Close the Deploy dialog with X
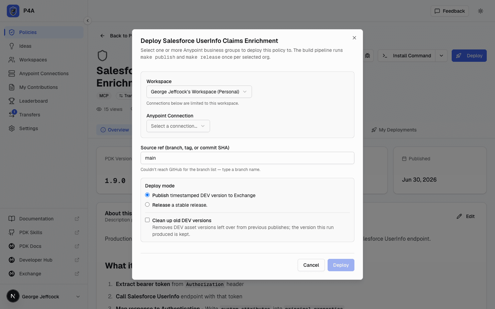 click(354, 38)
